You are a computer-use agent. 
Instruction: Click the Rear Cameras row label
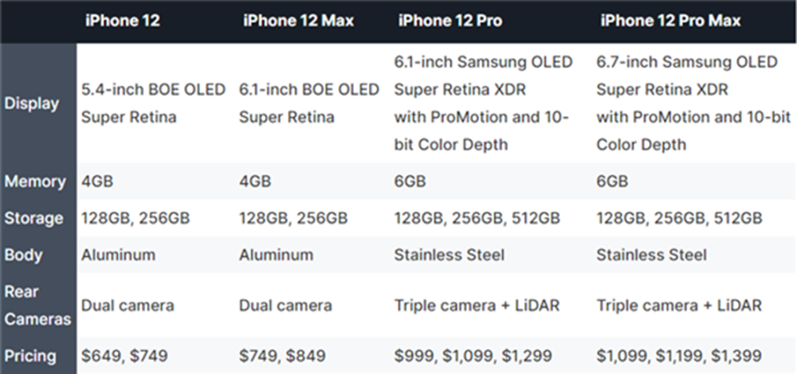(x=37, y=306)
